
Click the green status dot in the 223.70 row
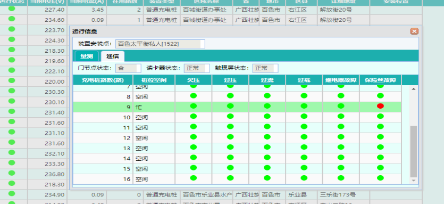tap(12, 29)
